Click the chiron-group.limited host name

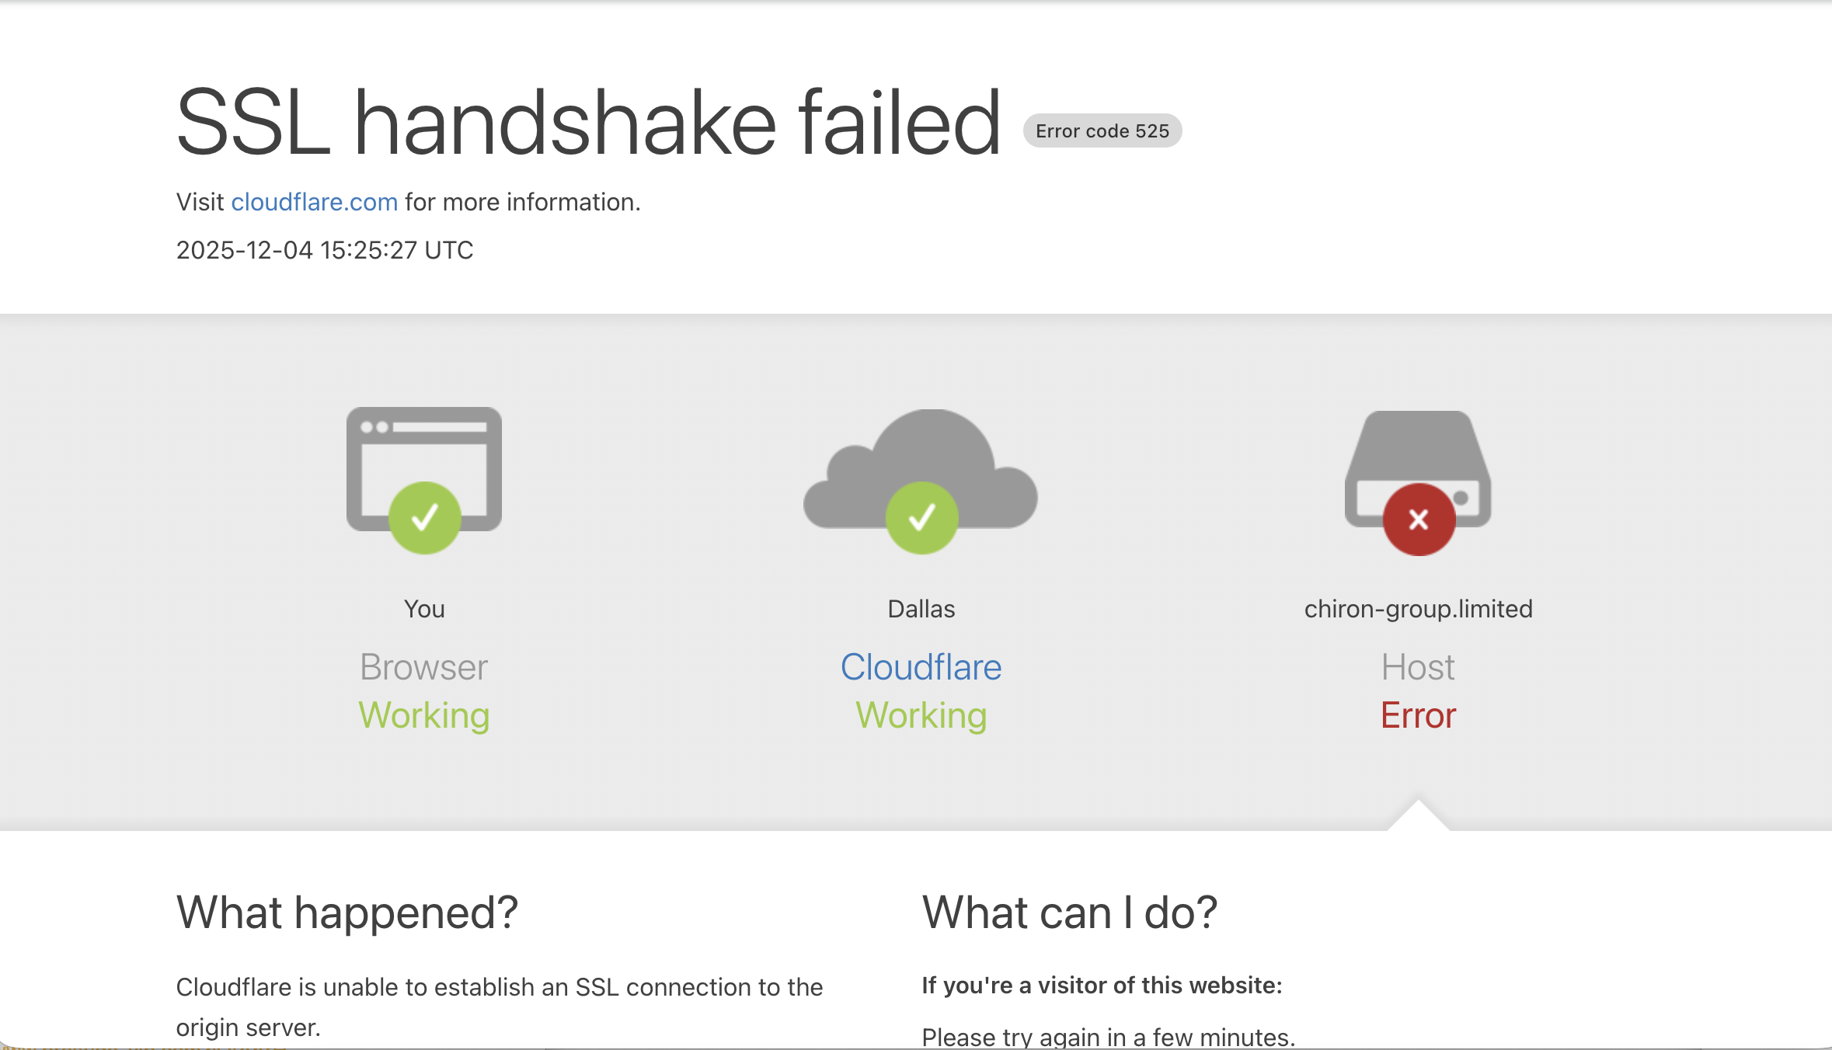pyautogui.click(x=1418, y=609)
